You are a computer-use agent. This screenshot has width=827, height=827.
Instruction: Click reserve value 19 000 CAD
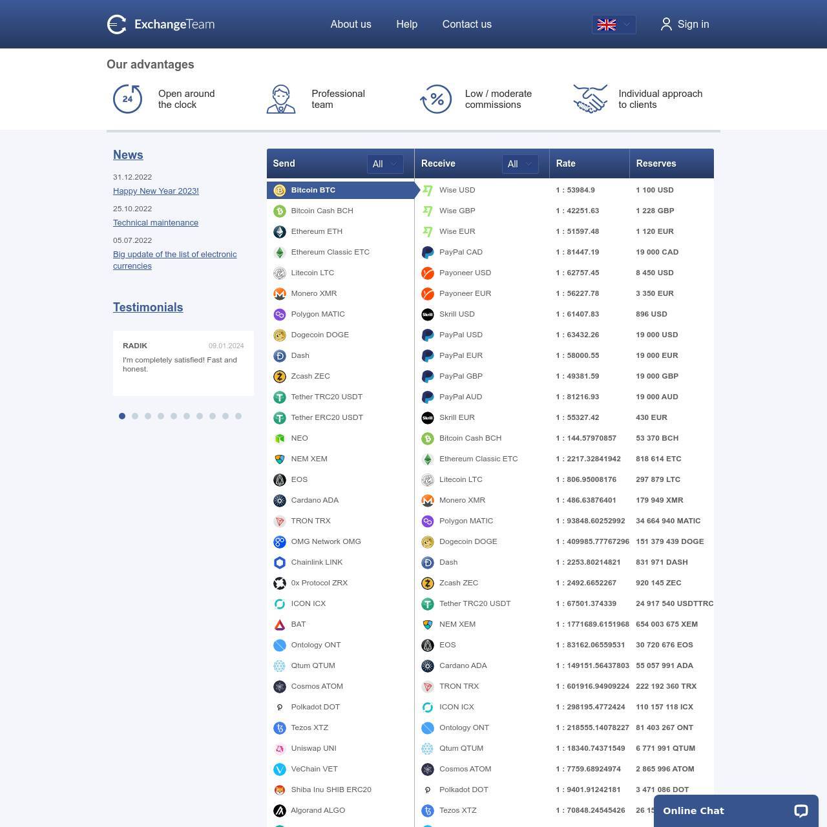(657, 252)
